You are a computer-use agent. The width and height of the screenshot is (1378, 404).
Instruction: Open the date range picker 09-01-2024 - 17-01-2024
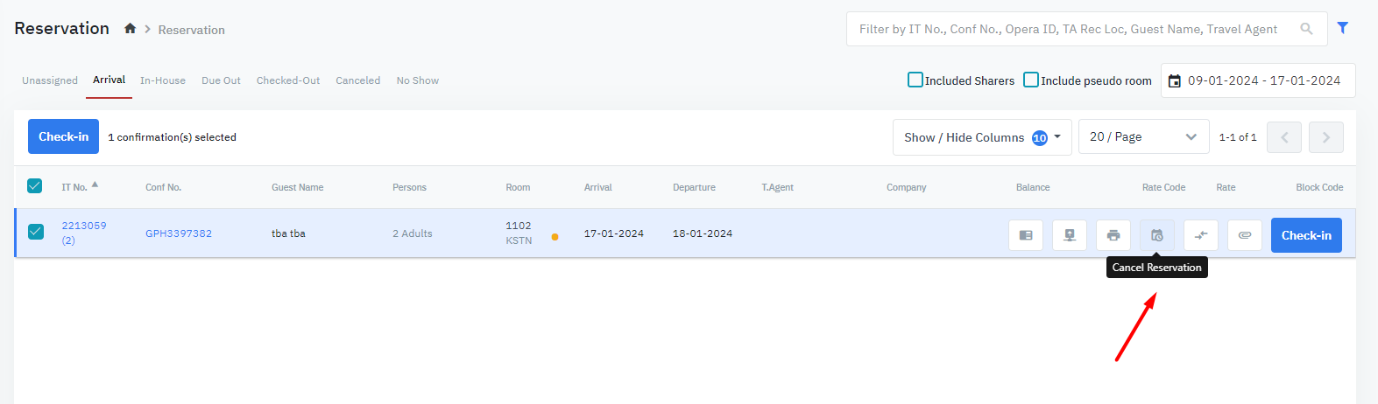coord(1257,80)
